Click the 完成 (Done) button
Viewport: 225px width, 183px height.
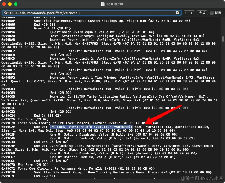pyautogui.click(x=202, y=13)
